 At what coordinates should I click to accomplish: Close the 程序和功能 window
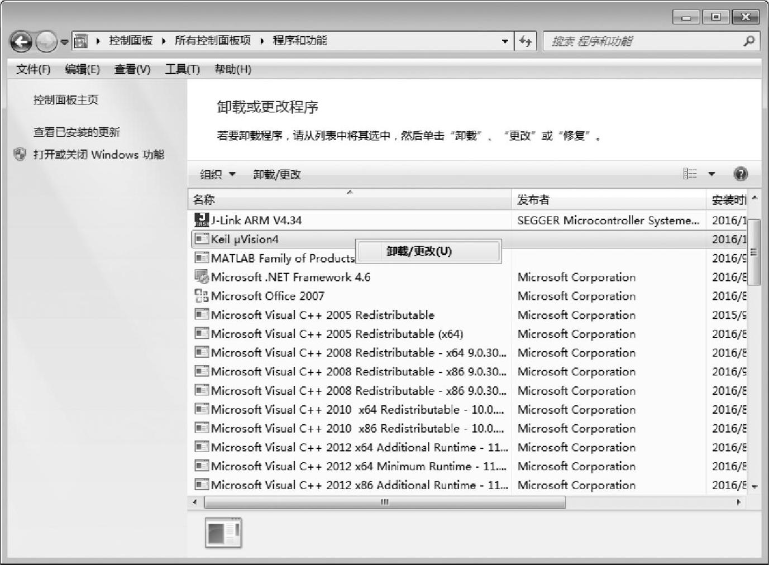745,17
